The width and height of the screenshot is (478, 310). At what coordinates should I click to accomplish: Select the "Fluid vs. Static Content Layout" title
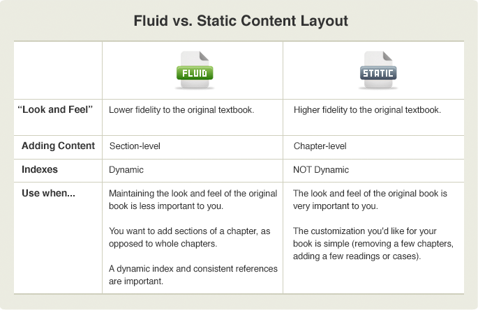click(x=240, y=22)
